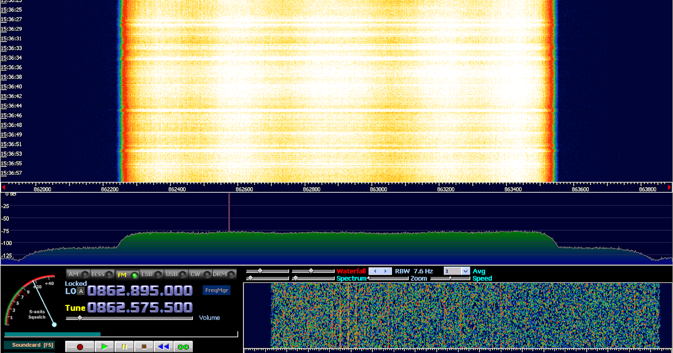Viewport: 673px width, 353px height.
Task: Enable CW mode
Action: tap(195, 274)
